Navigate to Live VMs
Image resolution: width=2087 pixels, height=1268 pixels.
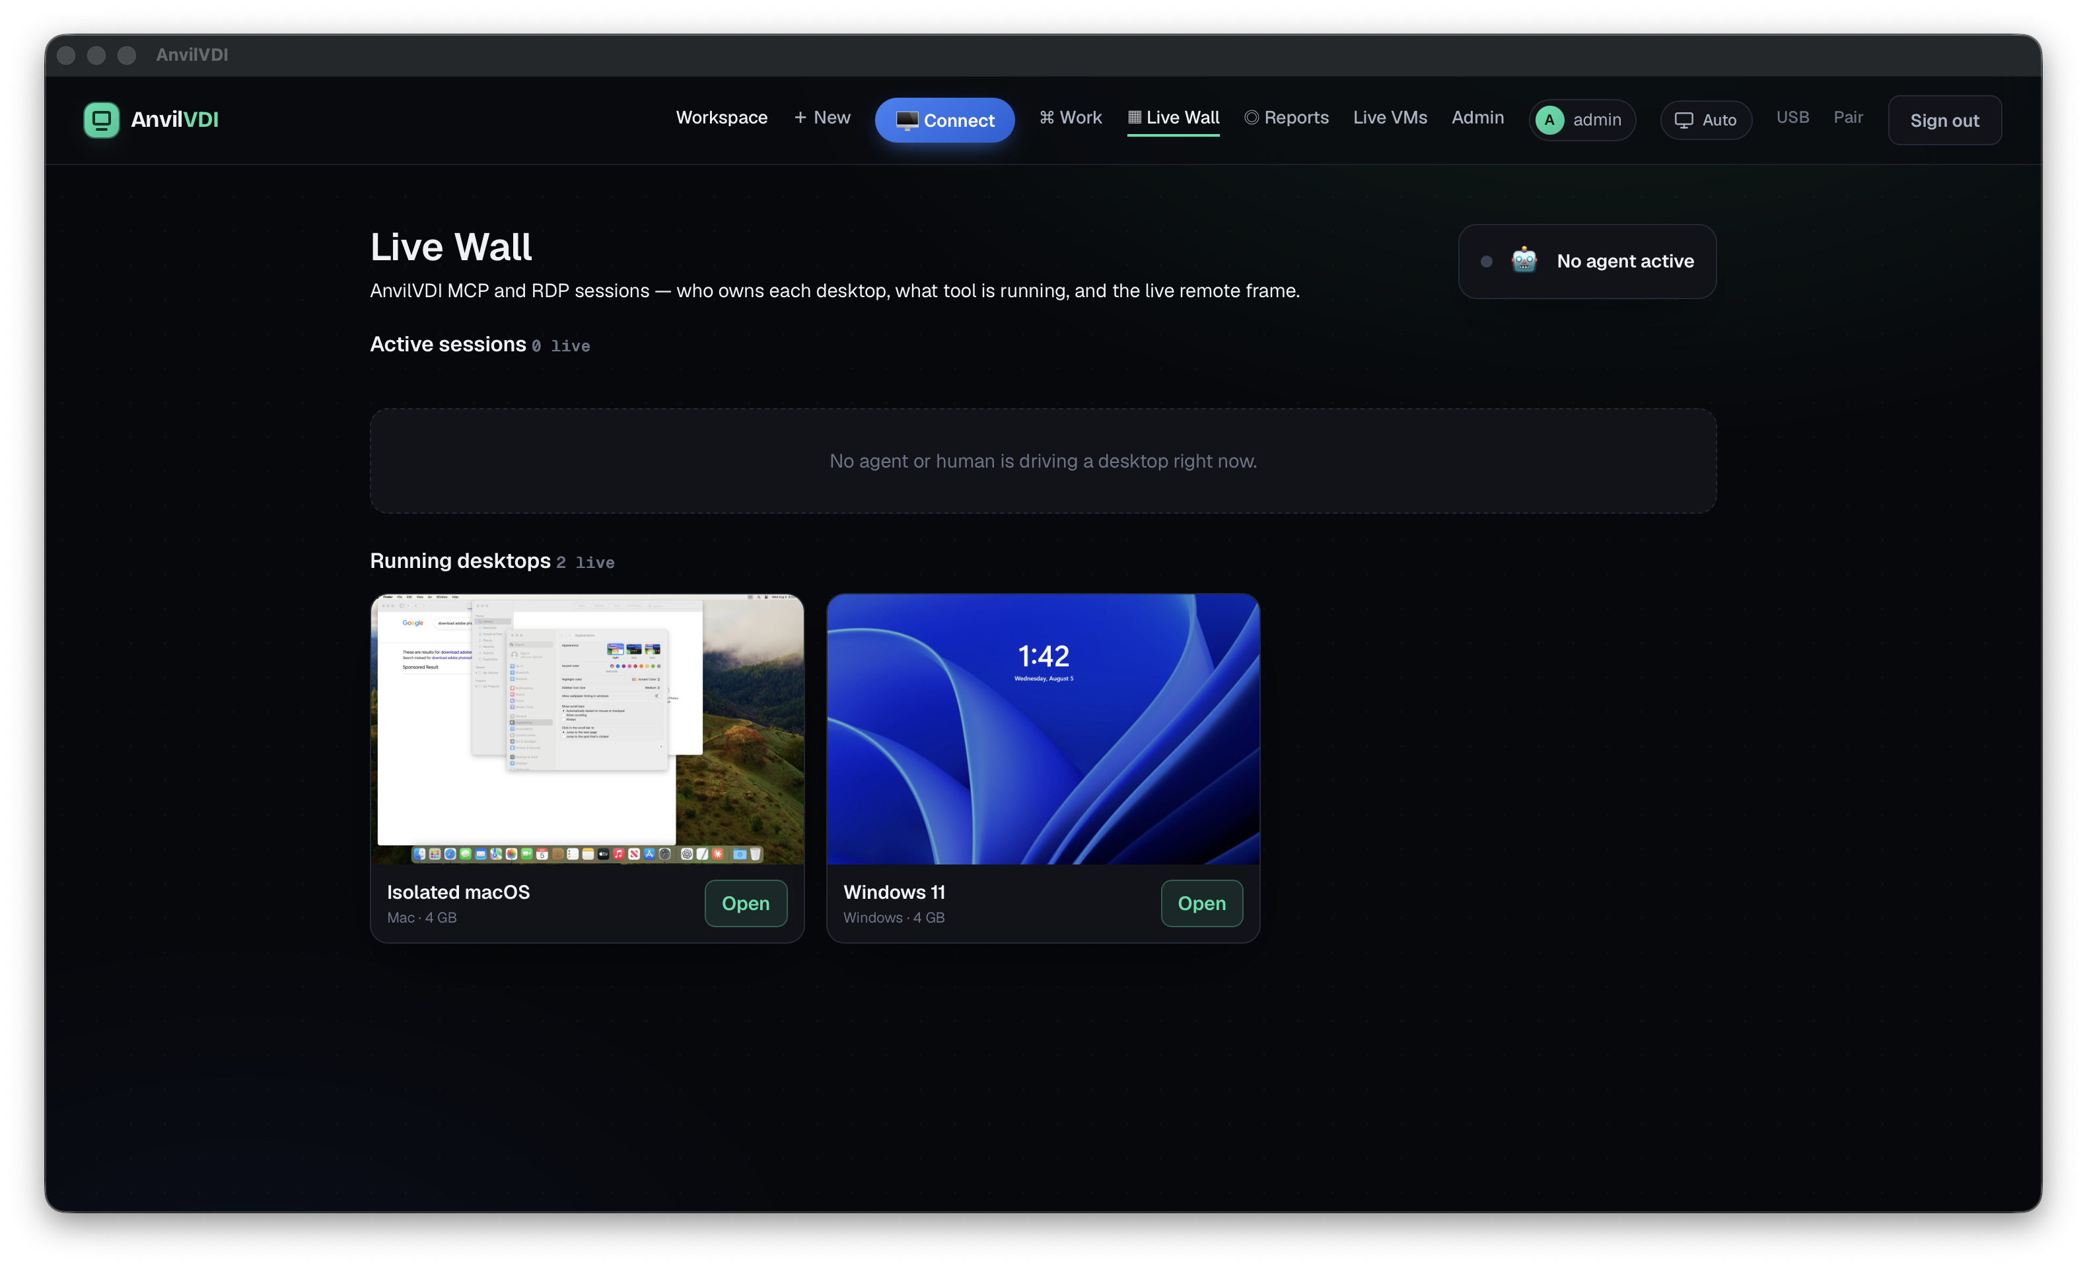[1390, 118]
